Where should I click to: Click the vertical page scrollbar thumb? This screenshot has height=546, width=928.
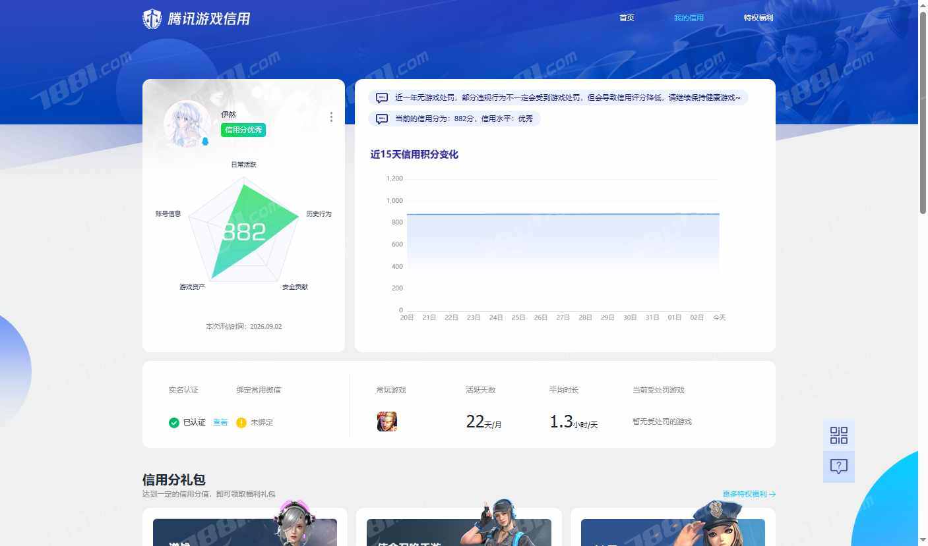pyautogui.click(x=923, y=113)
